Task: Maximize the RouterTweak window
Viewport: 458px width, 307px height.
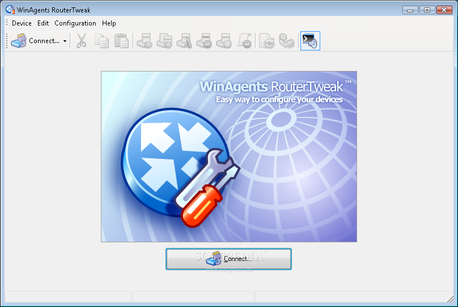Action: [427, 10]
